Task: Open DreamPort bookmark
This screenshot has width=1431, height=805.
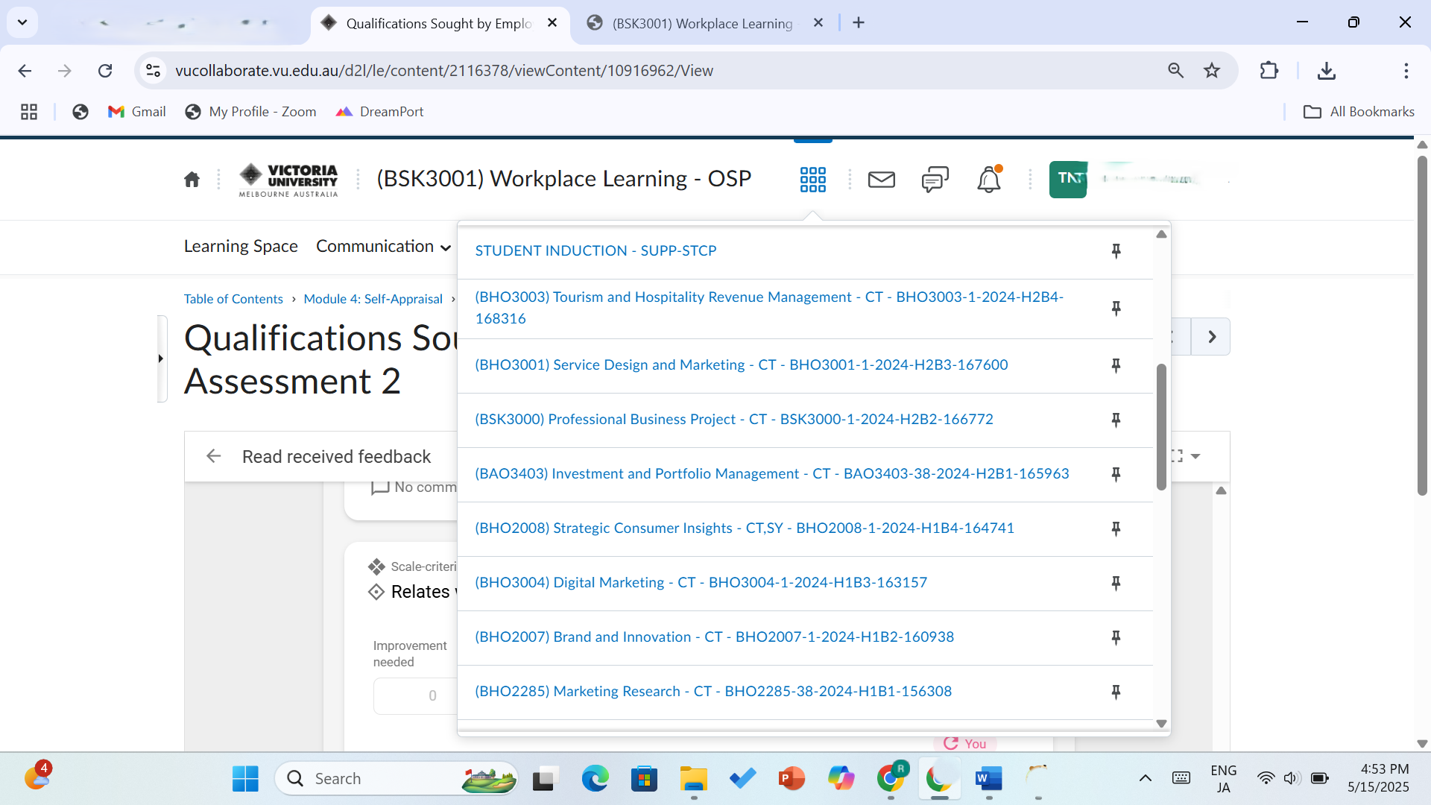Action: tap(379, 112)
